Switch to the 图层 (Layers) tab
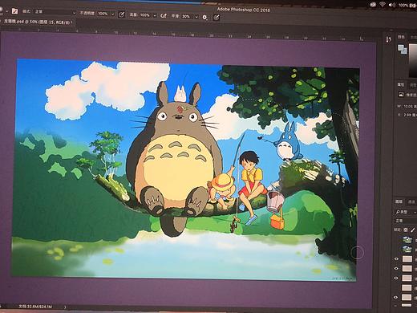 pyautogui.click(x=399, y=201)
